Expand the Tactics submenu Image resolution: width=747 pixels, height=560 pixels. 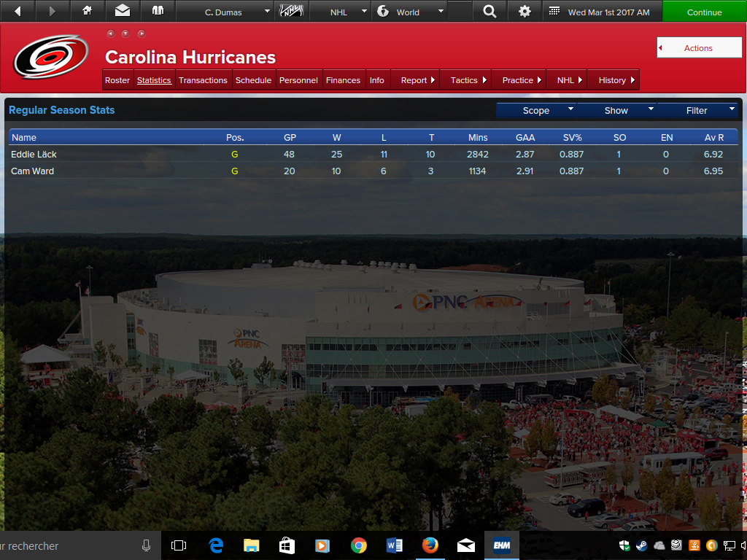pos(465,80)
